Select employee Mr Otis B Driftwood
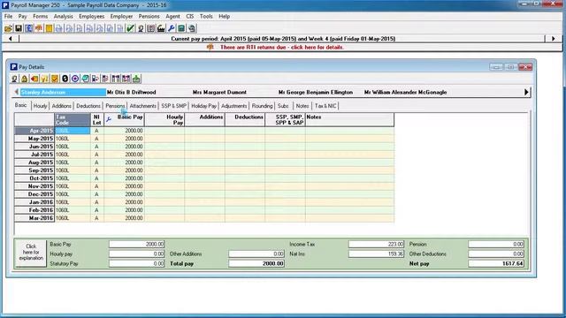This screenshot has height=318, width=566. point(132,92)
